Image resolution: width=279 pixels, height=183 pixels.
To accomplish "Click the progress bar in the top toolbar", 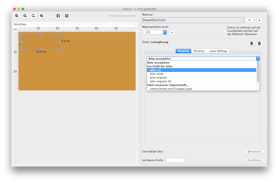I will (122, 16).
